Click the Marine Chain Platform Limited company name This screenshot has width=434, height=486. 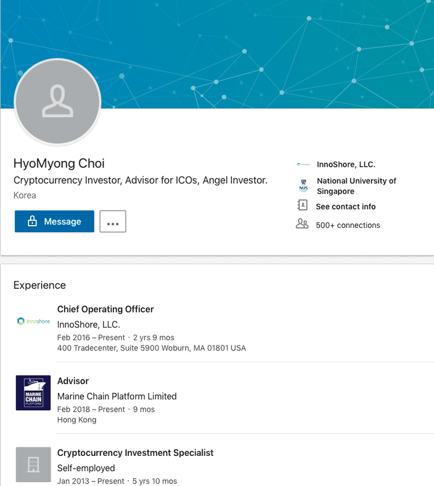pyautogui.click(x=117, y=396)
